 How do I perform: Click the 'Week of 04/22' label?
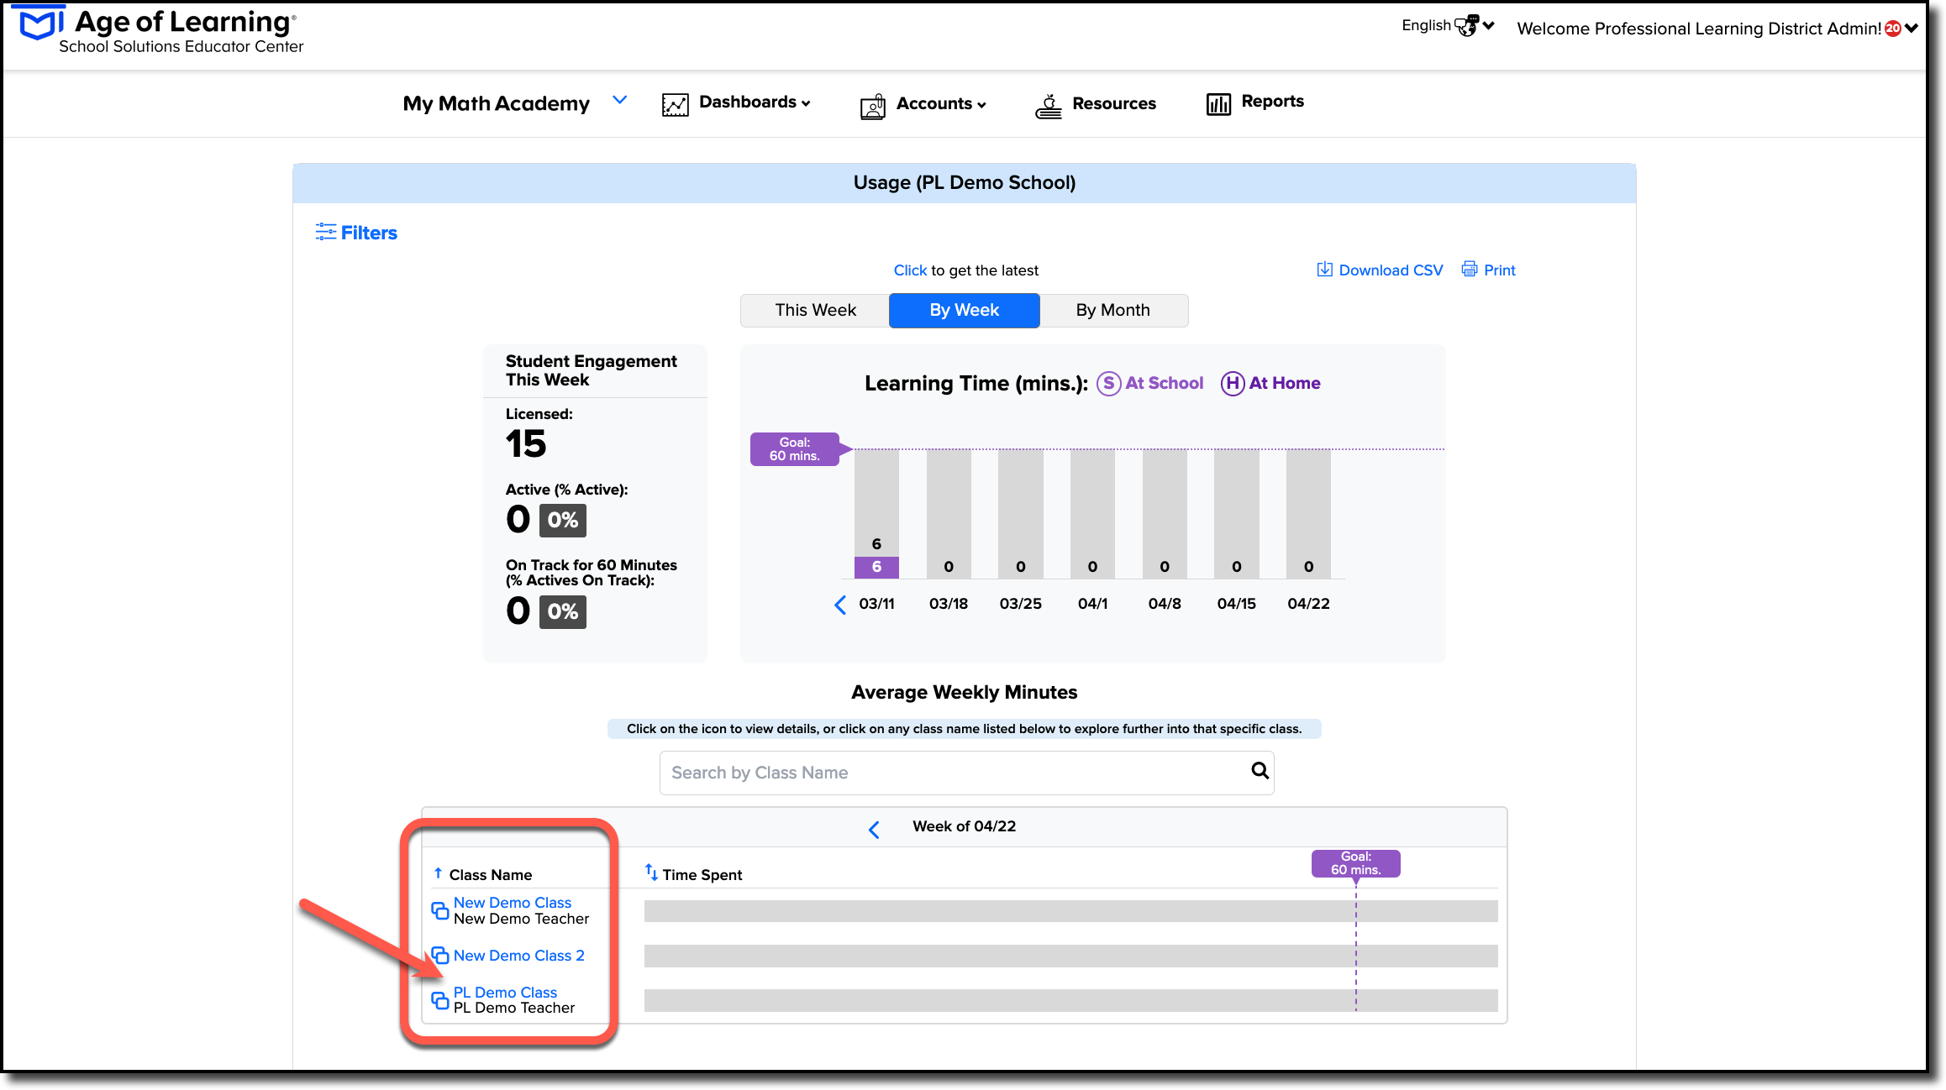click(965, 826)
